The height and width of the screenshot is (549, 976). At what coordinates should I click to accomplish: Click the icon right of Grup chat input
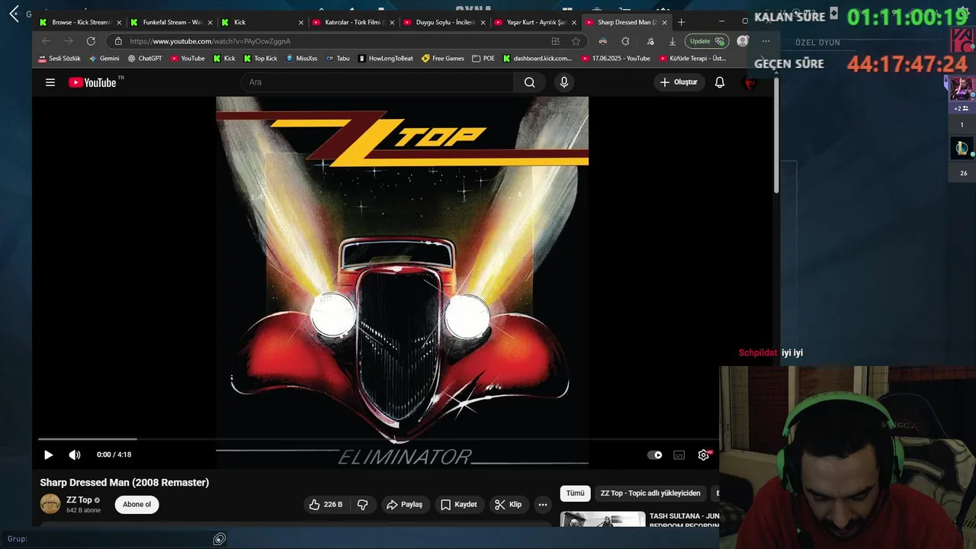point(220,539)
